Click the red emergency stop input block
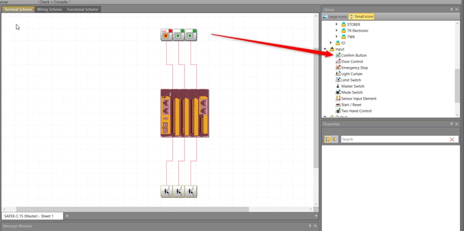Screen dimensions: 464x231 pos(166,34)
